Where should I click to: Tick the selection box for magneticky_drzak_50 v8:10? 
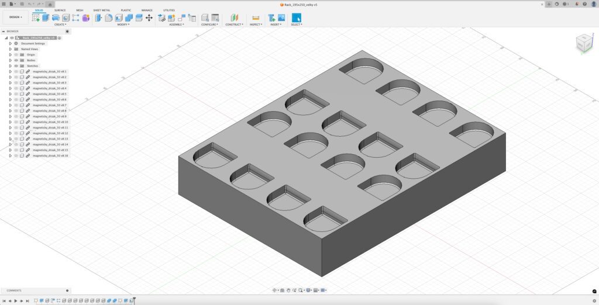(x=22, y=122)
